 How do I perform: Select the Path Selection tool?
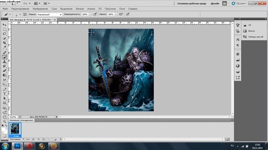coord(5,98)
